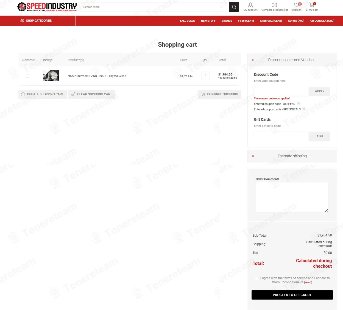Focus the coupon code input field

click(281, 91)
